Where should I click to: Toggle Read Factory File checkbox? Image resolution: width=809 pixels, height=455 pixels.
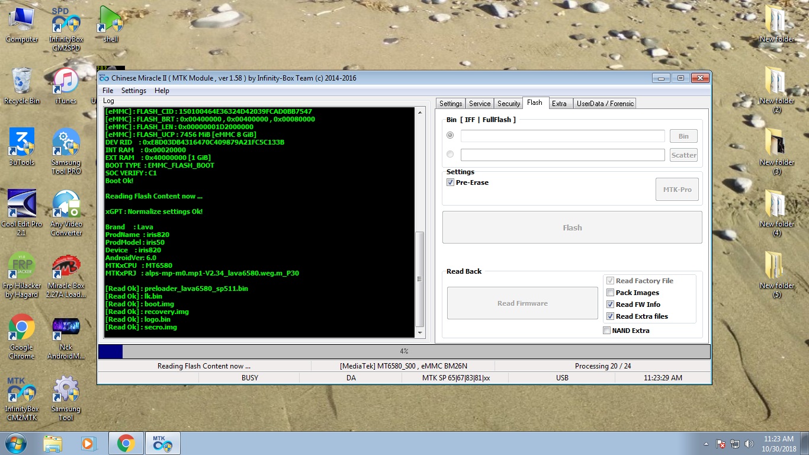pos(610,281)
